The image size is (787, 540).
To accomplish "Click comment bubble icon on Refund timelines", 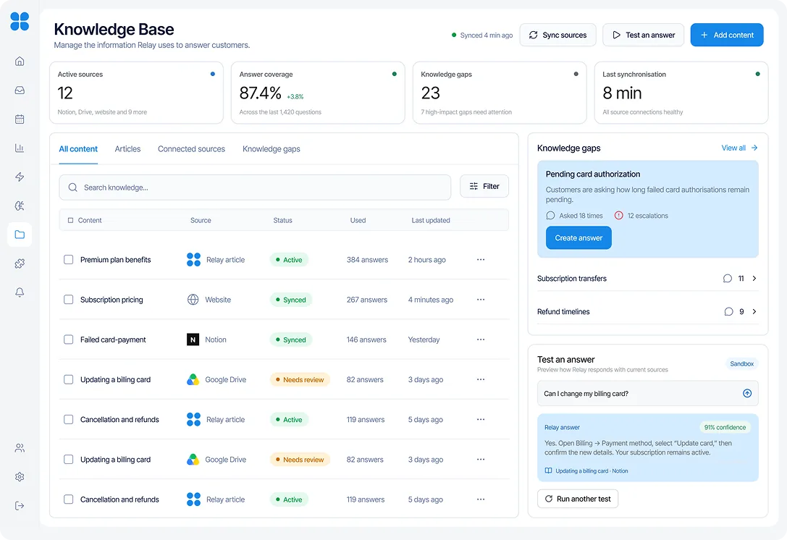I will tap(729, 312).
